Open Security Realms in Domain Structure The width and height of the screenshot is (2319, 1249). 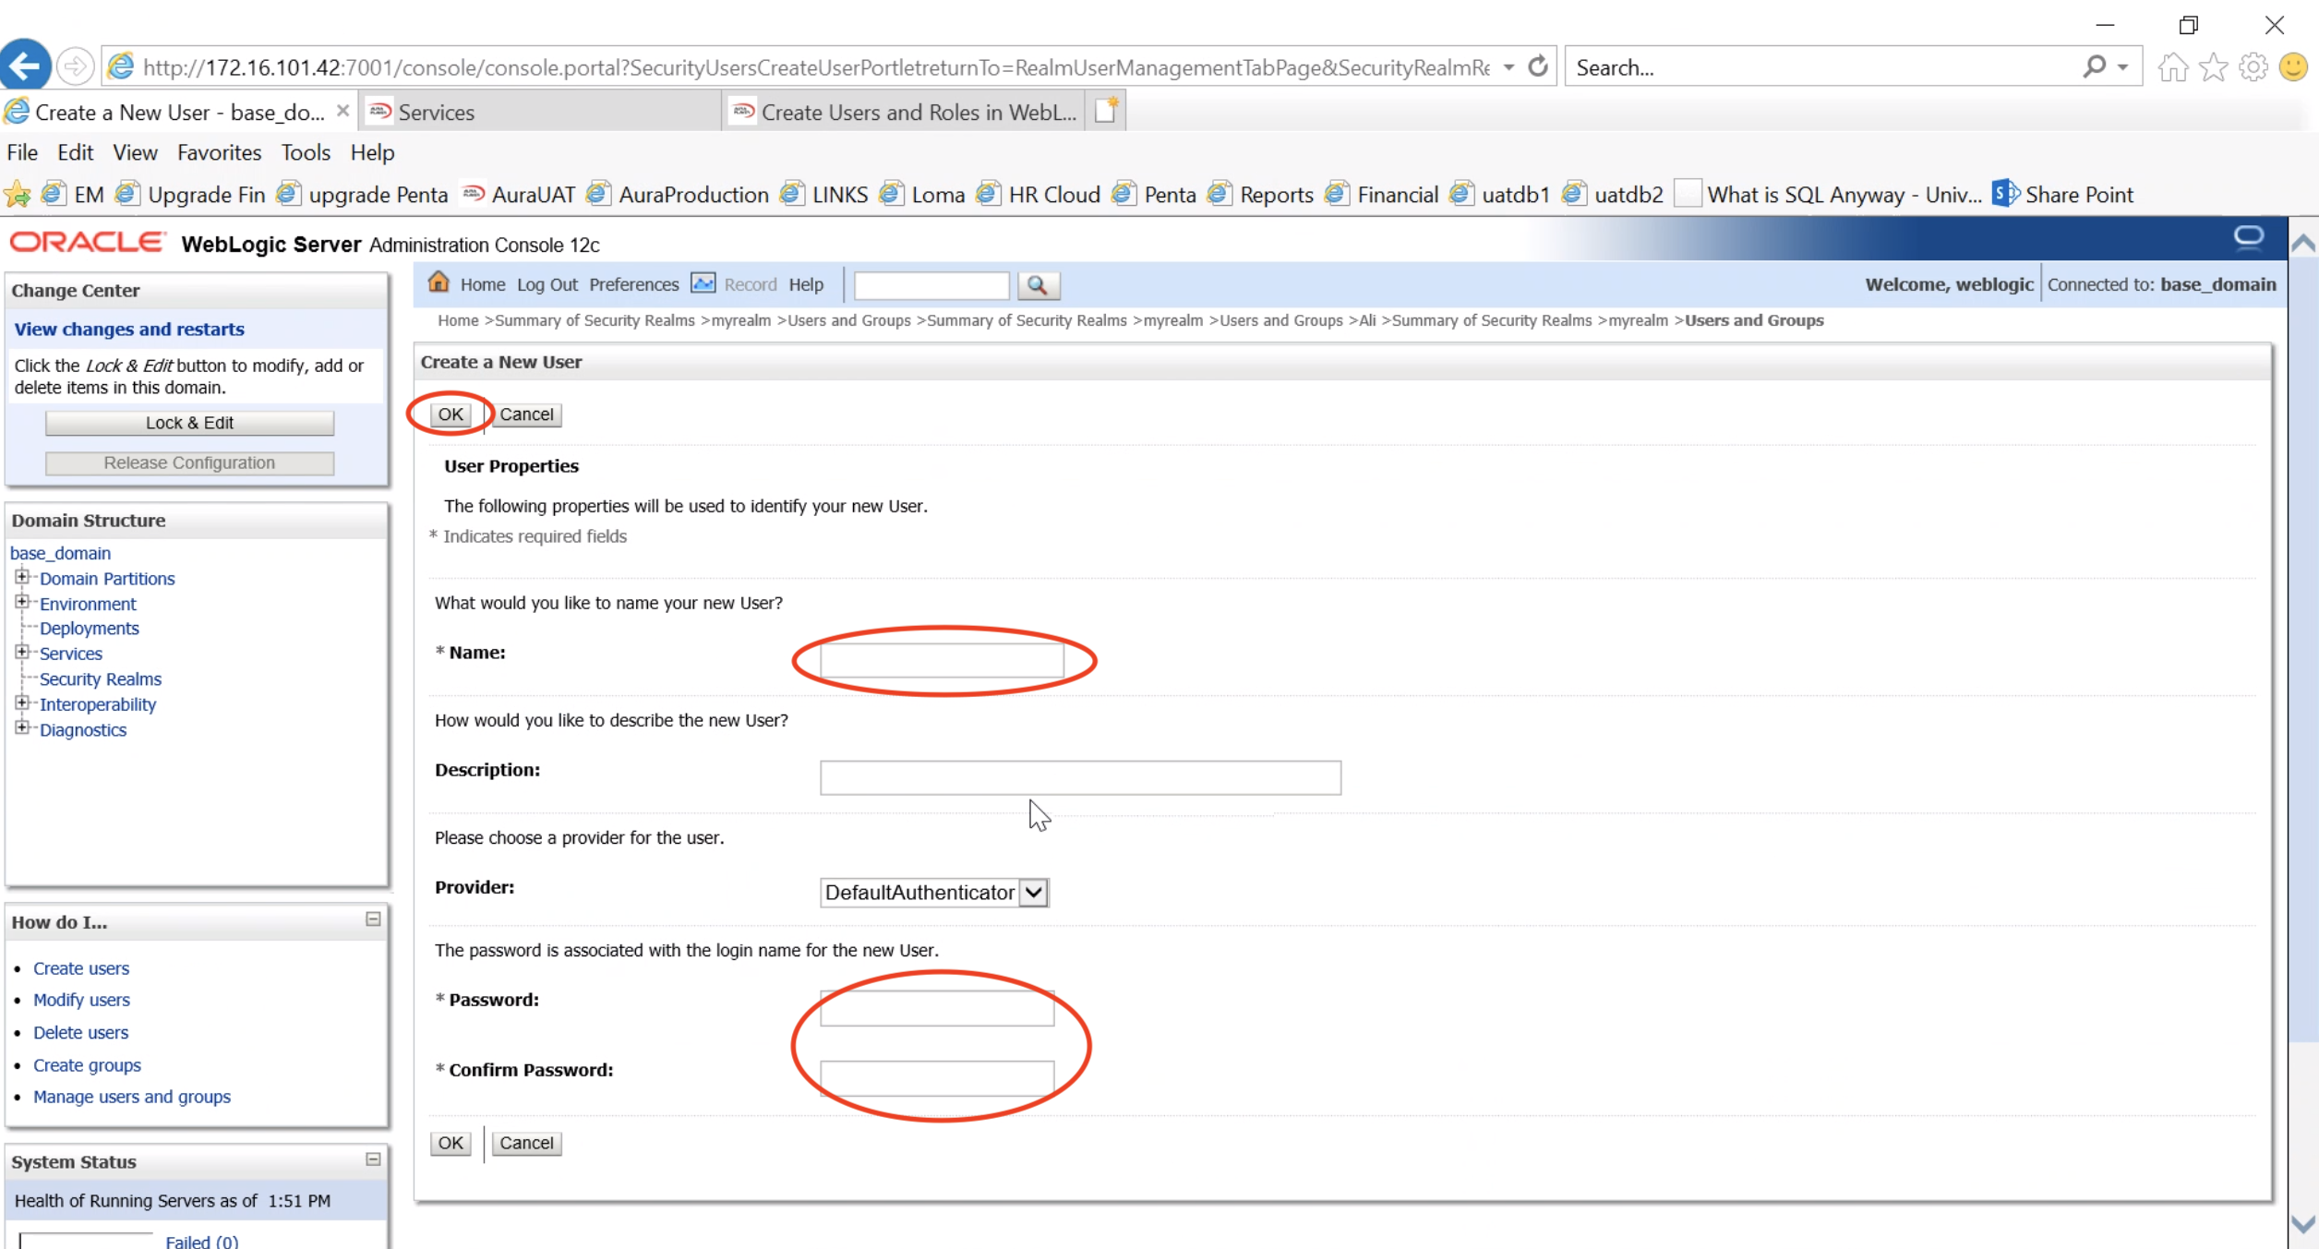tap(100, 679)
